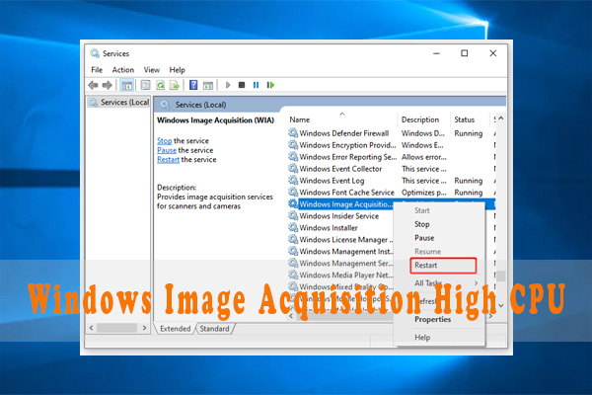Image resolution: width=592 pixels, height=395 pixels.
Task: Maximize the Services window
Action: coord(465,53)
